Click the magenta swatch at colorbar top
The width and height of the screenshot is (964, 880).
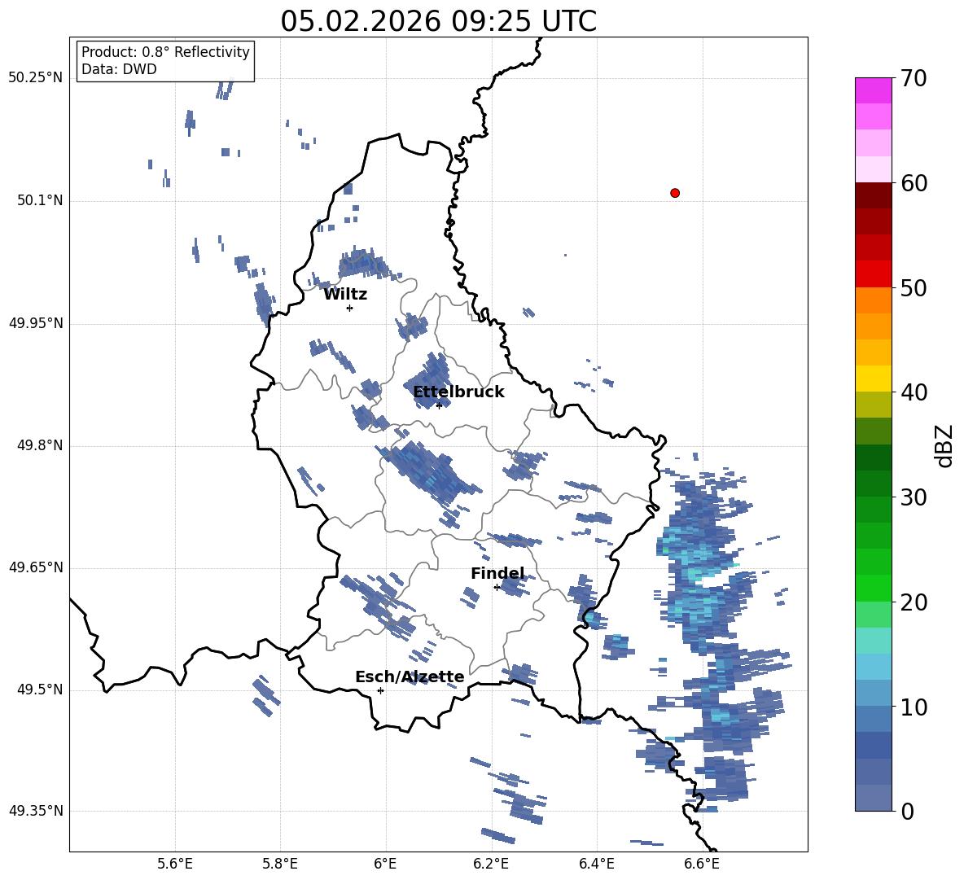873,90
